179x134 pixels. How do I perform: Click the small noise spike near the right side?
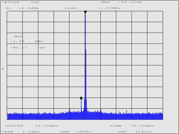tap(126, 112)
